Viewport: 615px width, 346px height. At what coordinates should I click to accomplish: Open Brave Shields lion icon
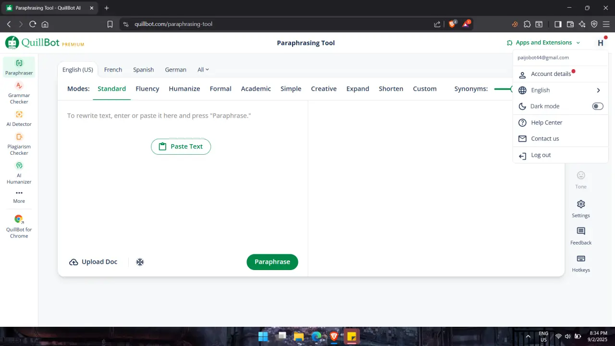[x=452, y=24]
